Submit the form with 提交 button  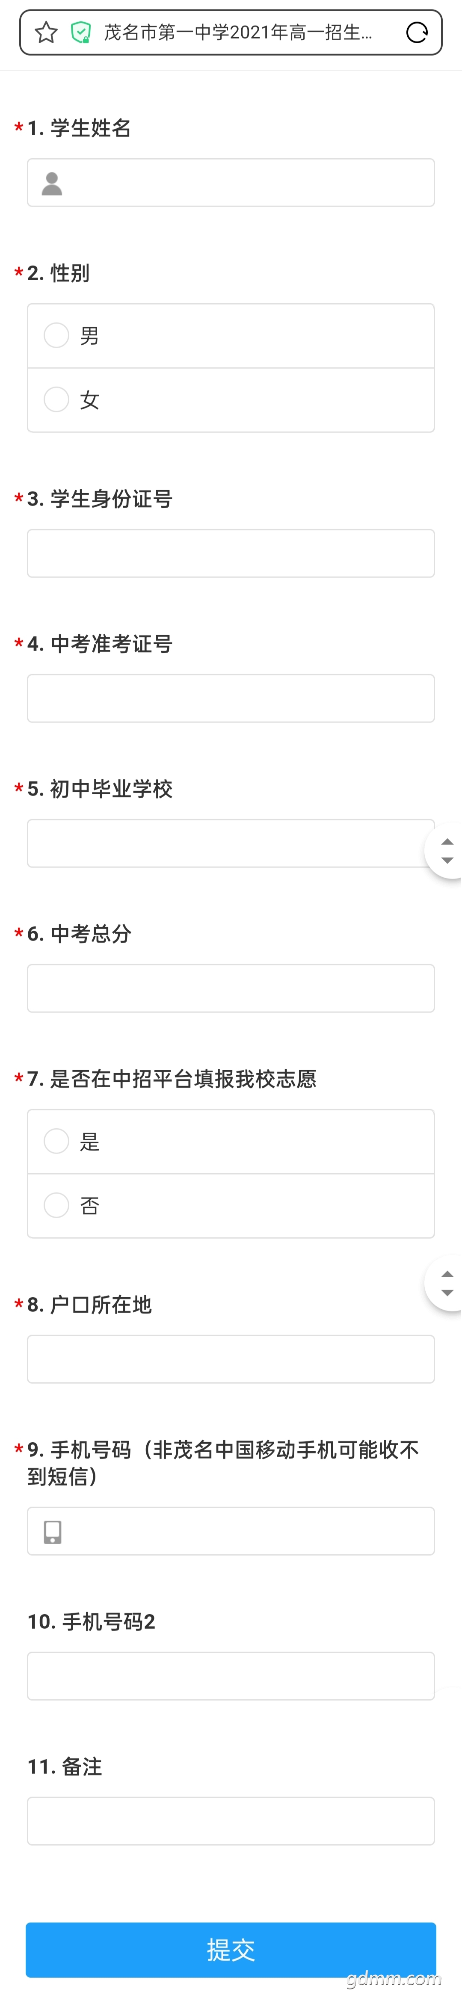tap(231, 1949)
